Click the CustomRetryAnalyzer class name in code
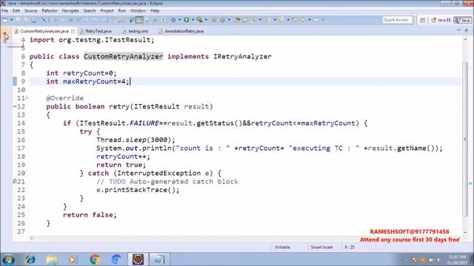Screen dimensions: 474x266 click(x=124, y=56)
